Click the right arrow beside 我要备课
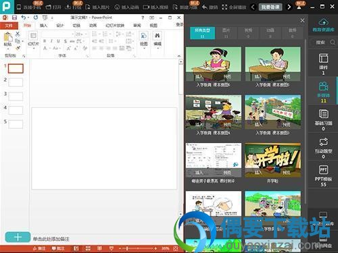Screen dimensions: 338x253 pos(289,7)
